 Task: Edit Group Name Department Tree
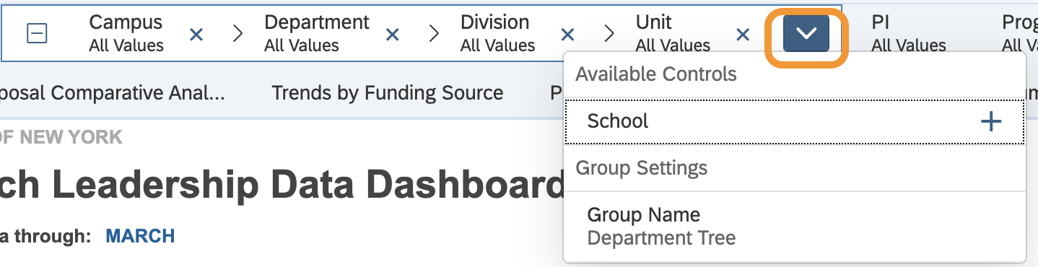pos(795,226)
